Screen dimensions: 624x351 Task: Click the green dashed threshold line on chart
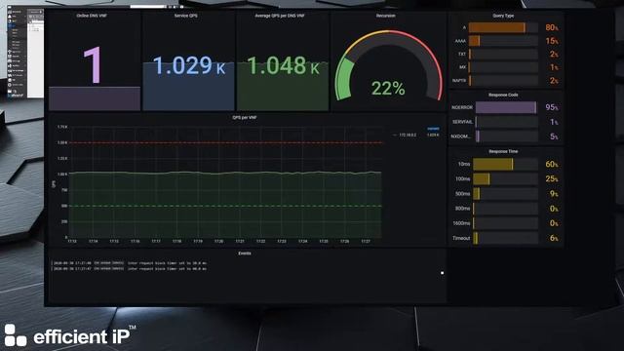click(x=225, y=206)
